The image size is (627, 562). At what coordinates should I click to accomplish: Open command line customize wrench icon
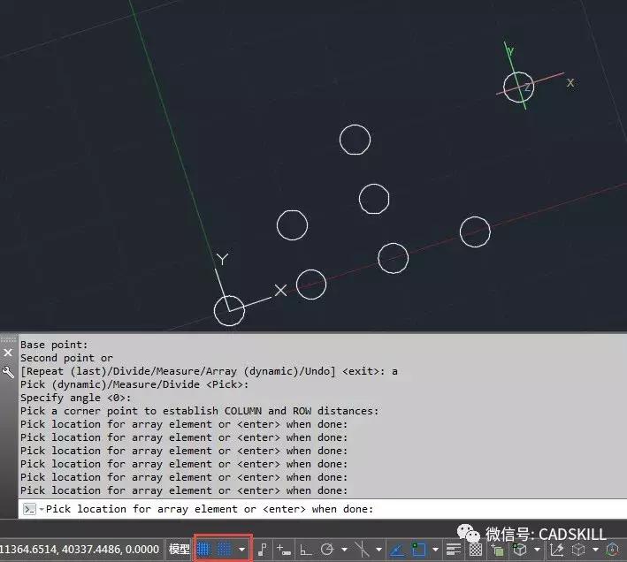(8, 373)
